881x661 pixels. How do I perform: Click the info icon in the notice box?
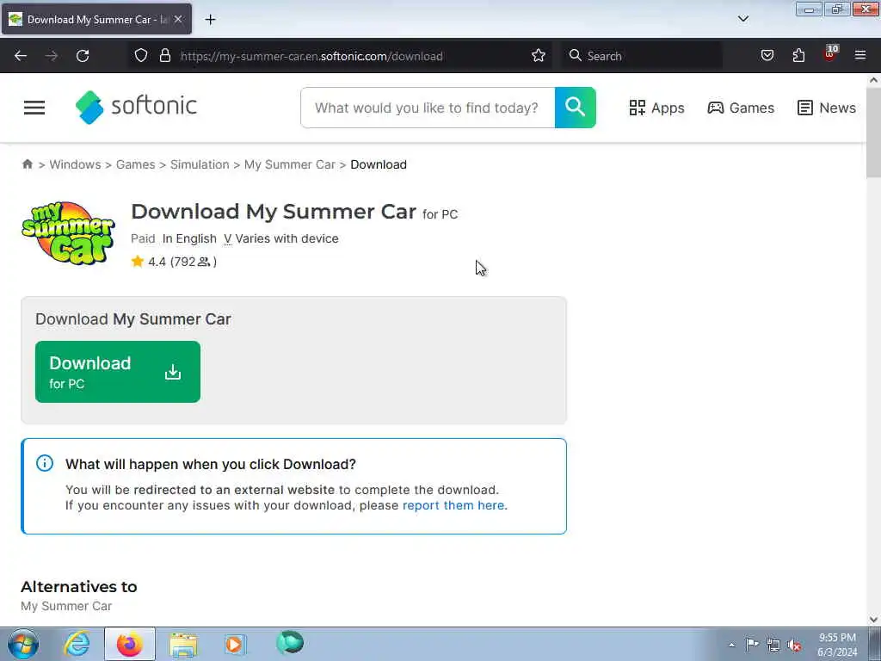[x=45, y=463]
